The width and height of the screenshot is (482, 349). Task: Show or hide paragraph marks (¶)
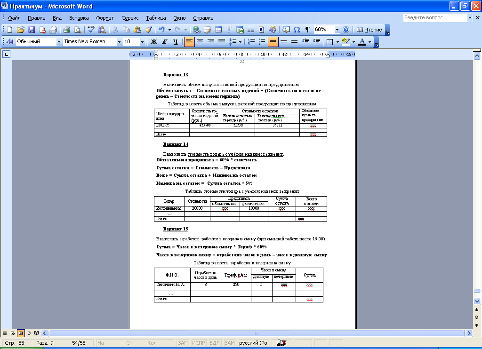[x=308, y=30]
